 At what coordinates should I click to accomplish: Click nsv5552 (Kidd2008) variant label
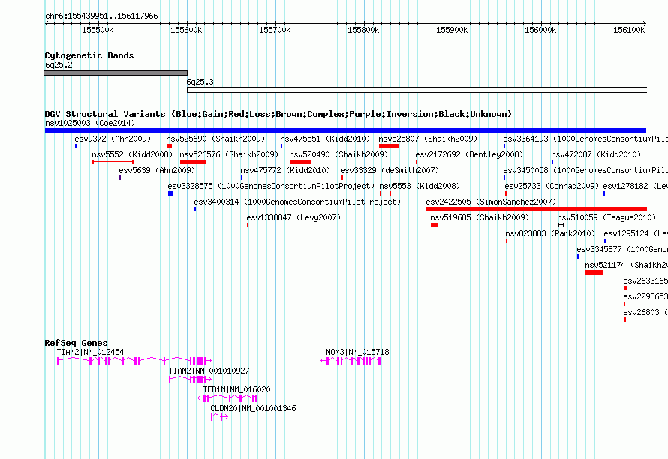pos(133,154)
